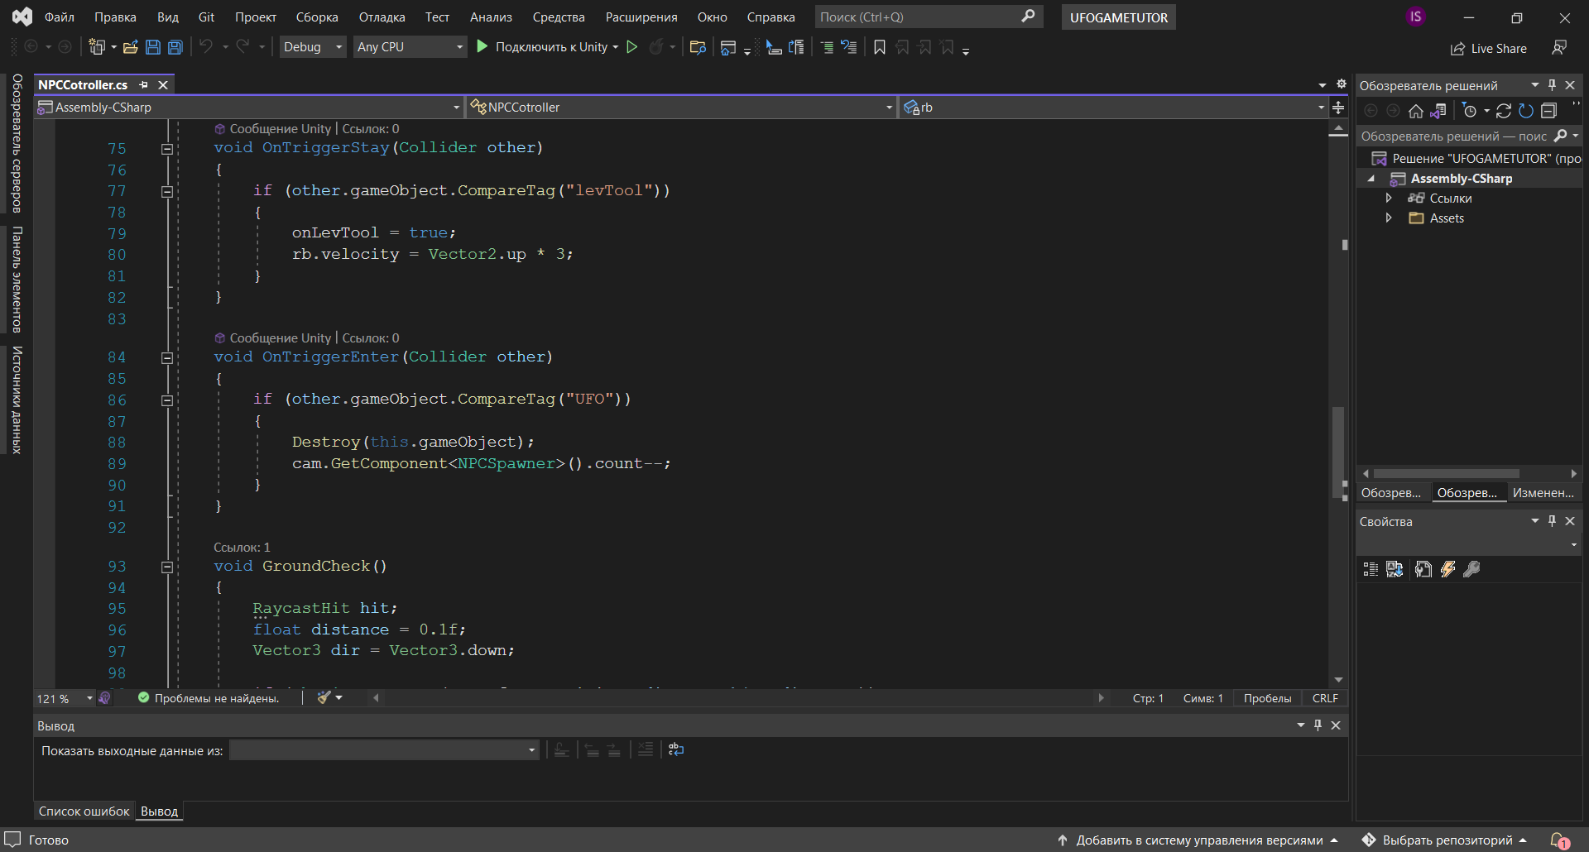
Task: Open the 121 % zoom dropdown
Action: tap(65, 698)
